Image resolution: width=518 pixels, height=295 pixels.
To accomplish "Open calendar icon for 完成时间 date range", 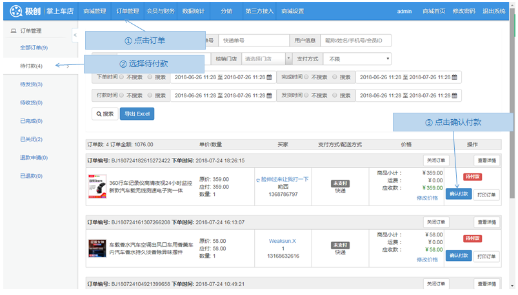I will 454,77.
